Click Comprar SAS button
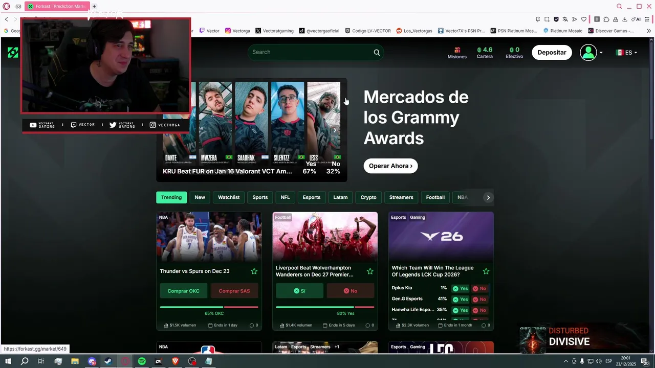Screen dimensions: 655x368 pyautogui.click(x=234, y=291)
